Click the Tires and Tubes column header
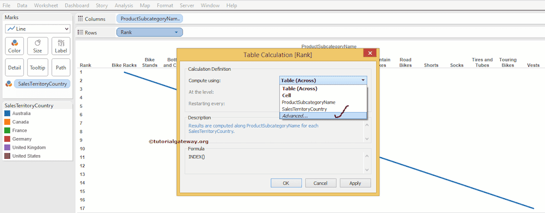 pyautogui.click(x=482, y=63)
